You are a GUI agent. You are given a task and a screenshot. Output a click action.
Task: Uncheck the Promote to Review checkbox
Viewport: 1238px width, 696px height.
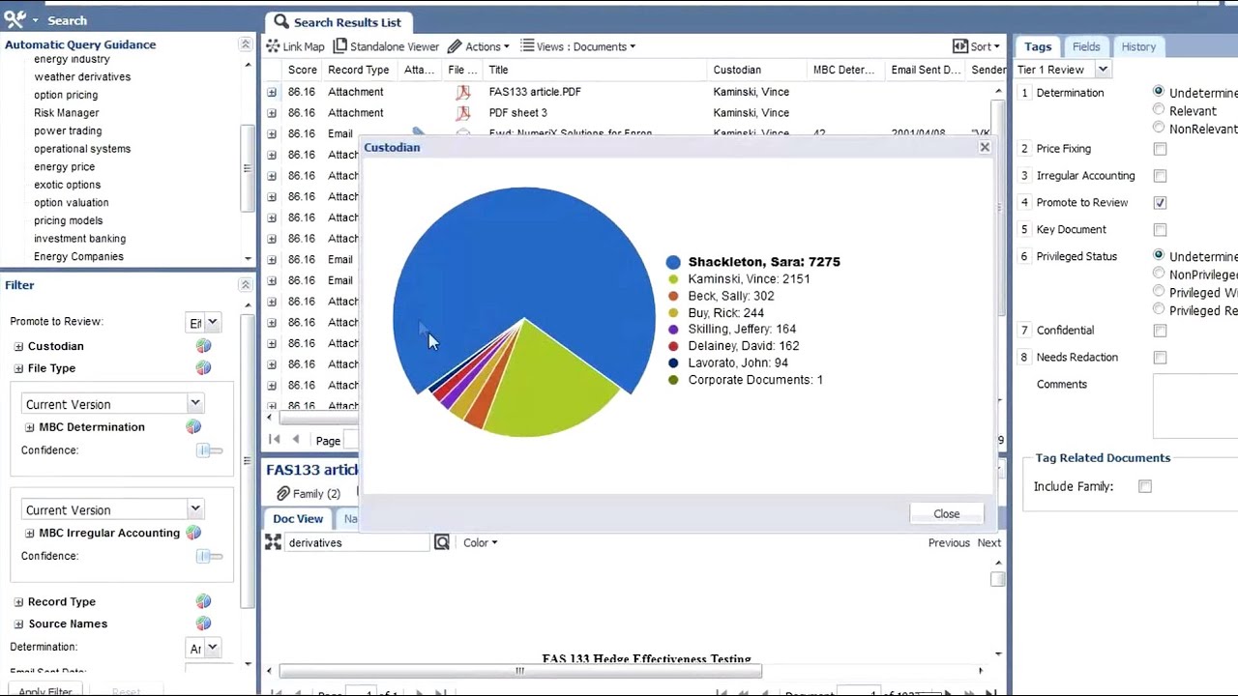click(1160, 203)
